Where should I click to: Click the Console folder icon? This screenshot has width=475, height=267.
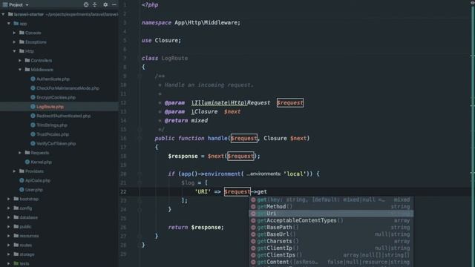tap(22, 33)
